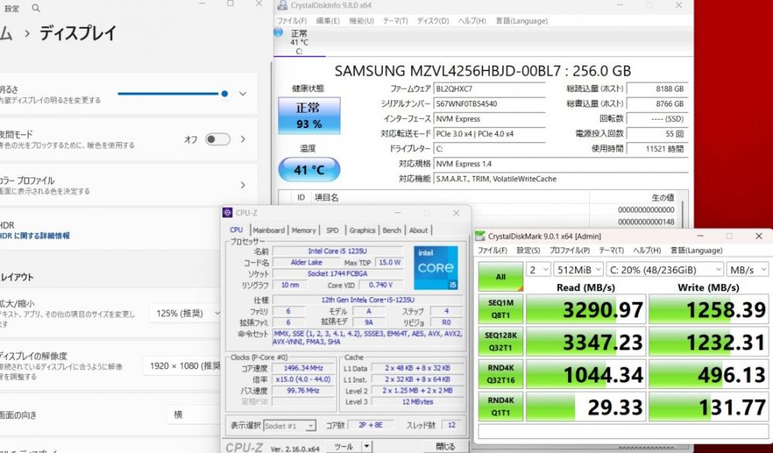This screenshot has width=773, height=453.
Task: Click the usage hours value 11521 時間
Action: [x=656, y=149]
